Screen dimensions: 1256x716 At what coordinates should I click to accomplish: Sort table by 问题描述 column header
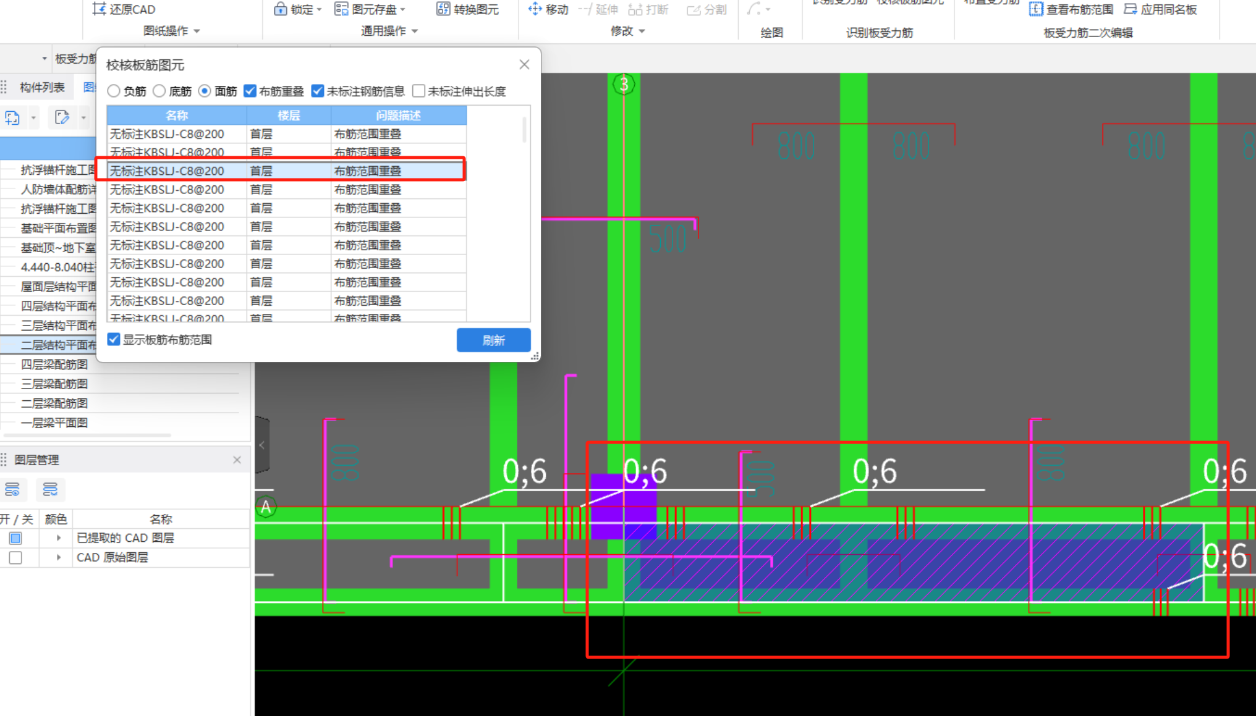[x=399, y=115]
